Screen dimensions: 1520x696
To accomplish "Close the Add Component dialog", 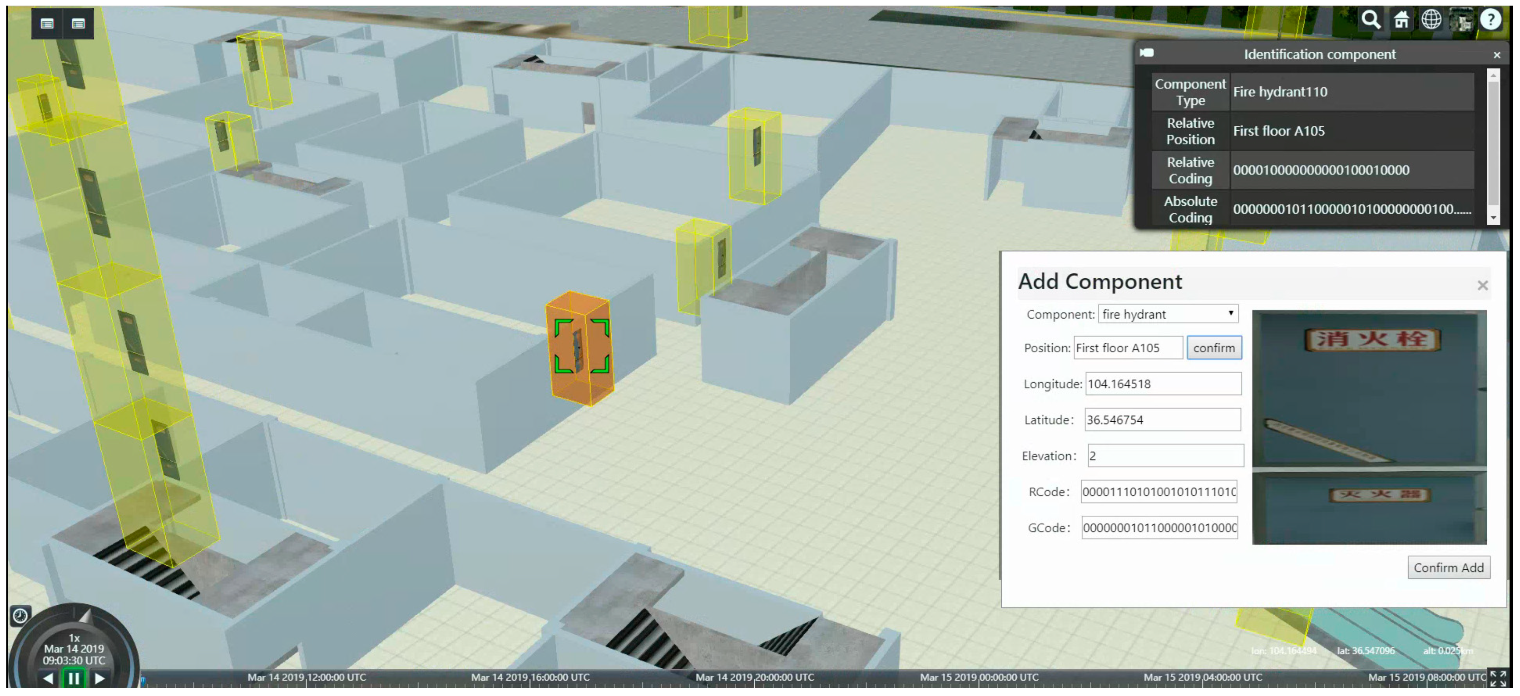I will pos(1482,286).
